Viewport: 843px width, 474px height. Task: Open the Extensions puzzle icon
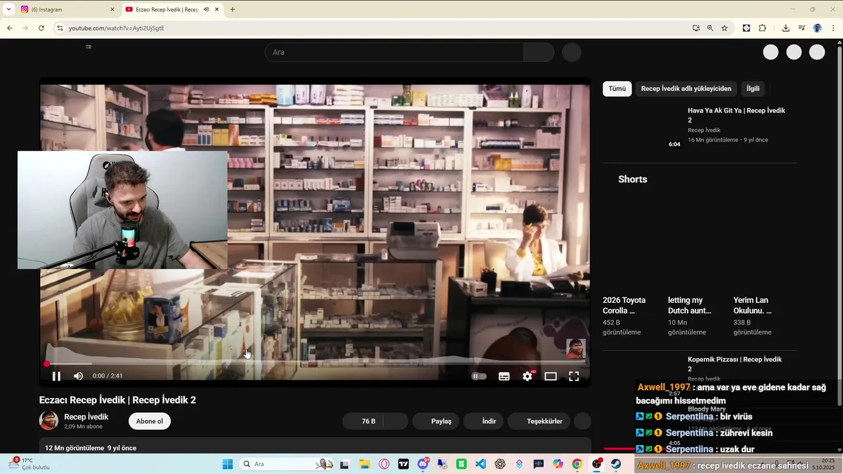tap(763, 28)
